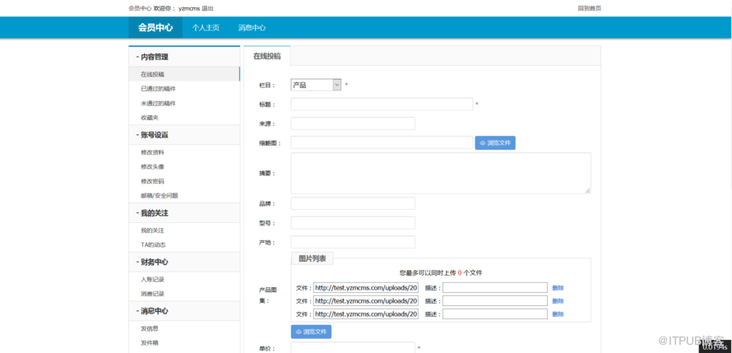
Task: Open 邮箱/安全问题 in the sidebar
Action: point(160,196)
